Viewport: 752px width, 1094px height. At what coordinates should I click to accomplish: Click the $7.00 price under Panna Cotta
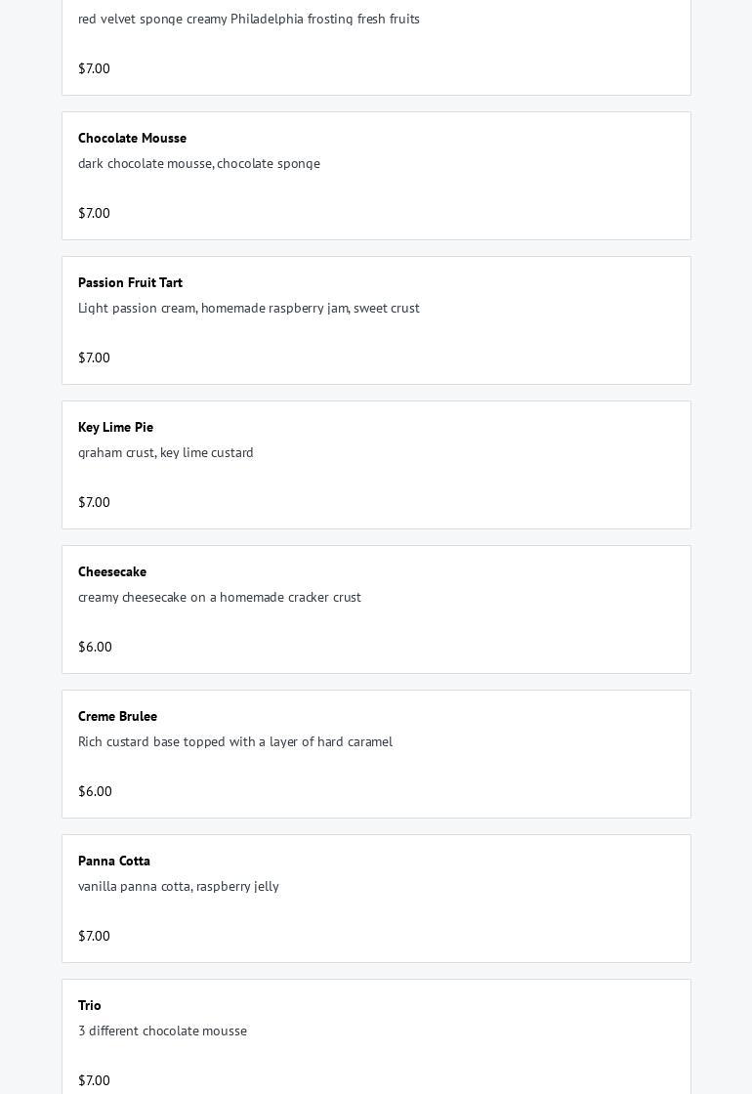pyautogui.click(x=94, y=936)
